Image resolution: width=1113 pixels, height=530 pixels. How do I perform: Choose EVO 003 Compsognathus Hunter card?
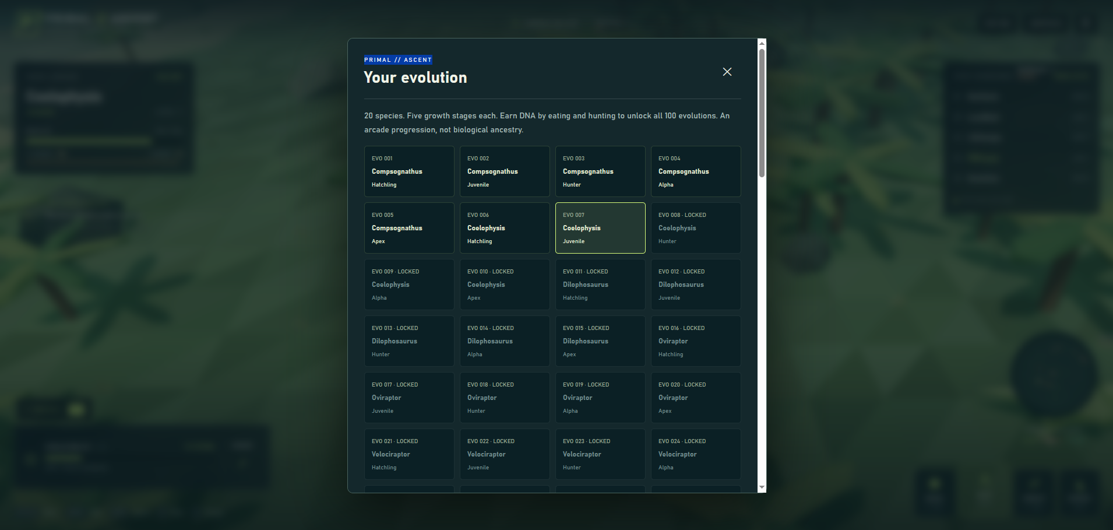tap(600, 171)
